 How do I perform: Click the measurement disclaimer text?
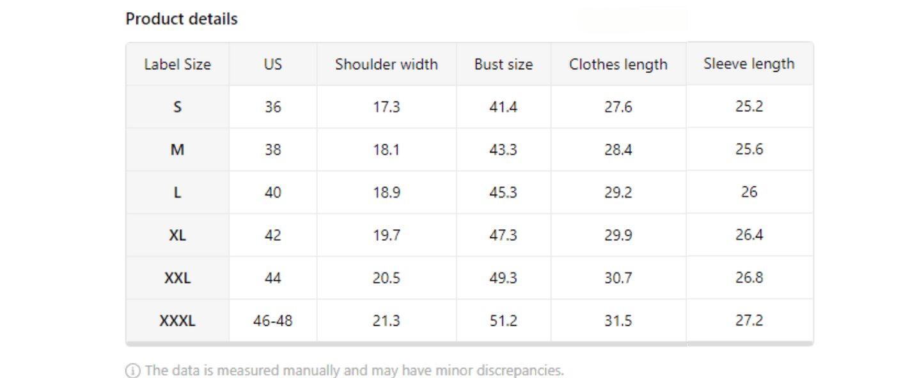(354, 370)
